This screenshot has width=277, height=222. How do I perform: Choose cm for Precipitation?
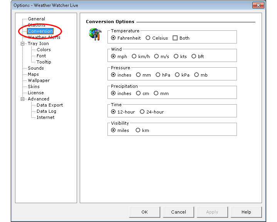coord(138,93)
